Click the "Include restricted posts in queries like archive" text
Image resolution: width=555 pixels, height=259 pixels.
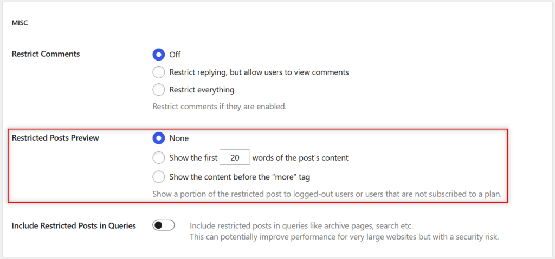pos(301,226)
